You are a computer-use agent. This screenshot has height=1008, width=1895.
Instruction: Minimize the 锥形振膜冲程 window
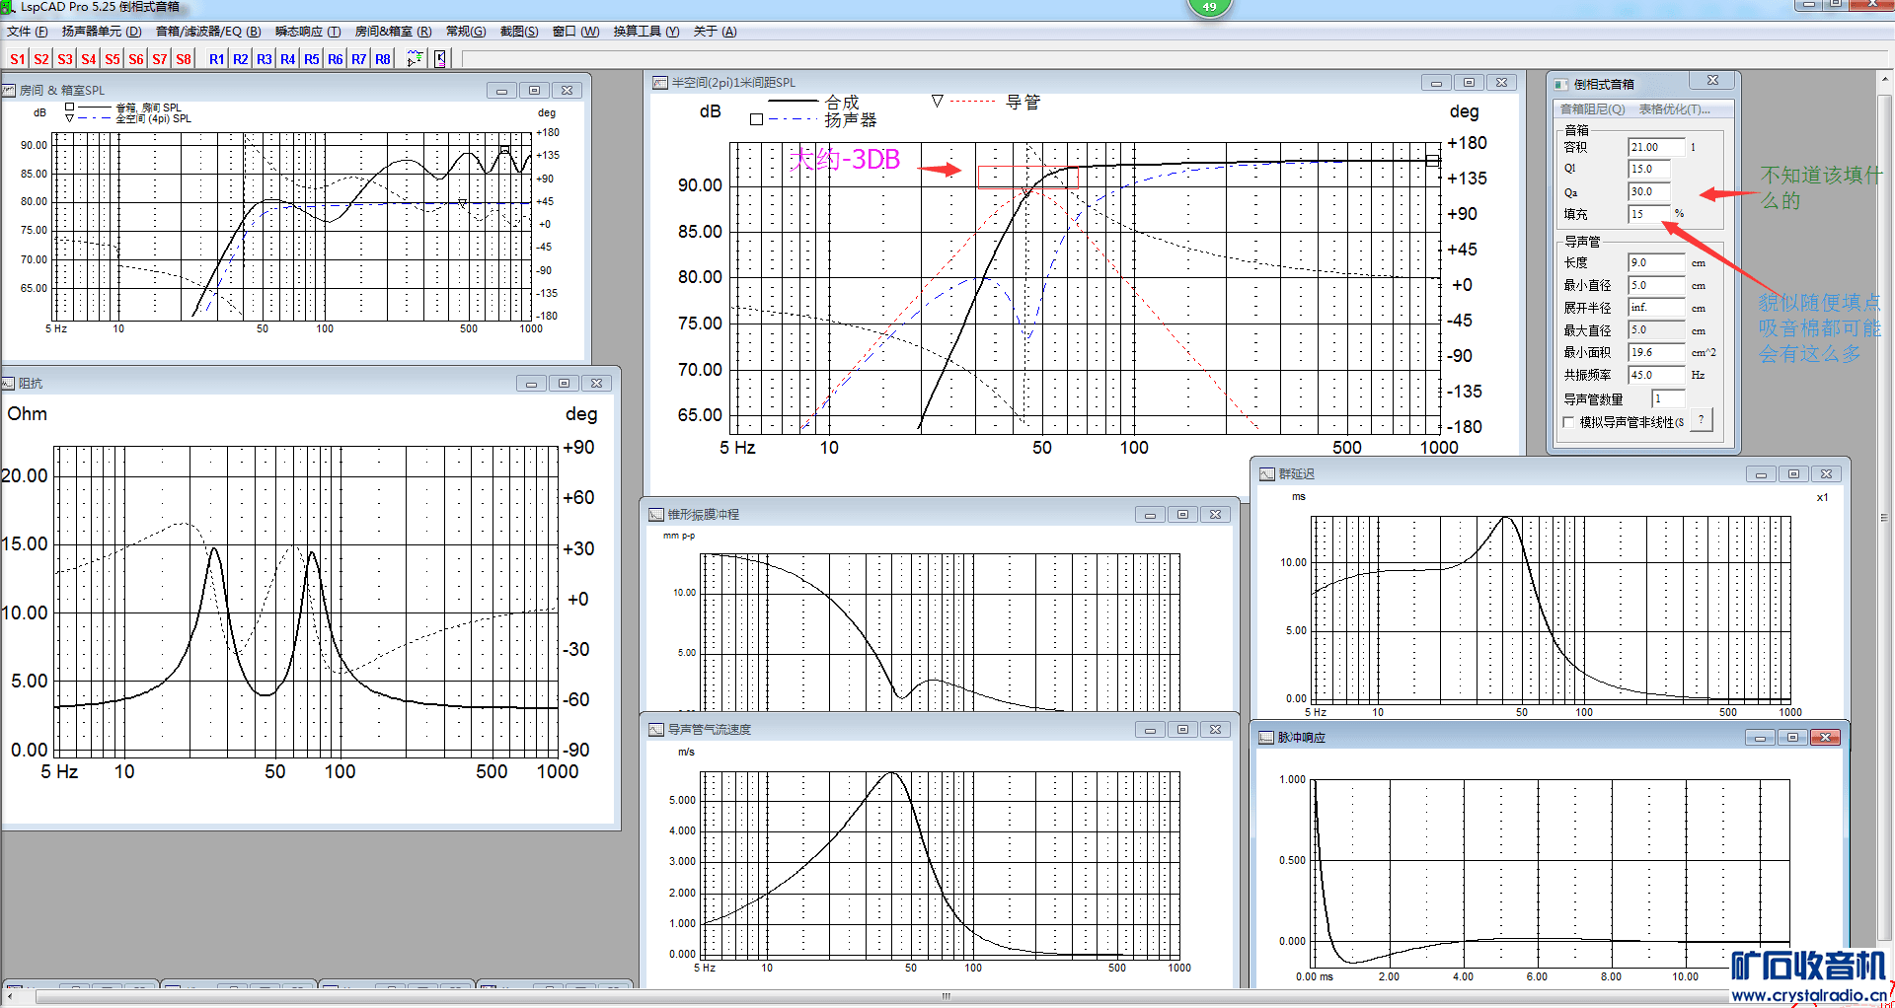pos(1150,515)
